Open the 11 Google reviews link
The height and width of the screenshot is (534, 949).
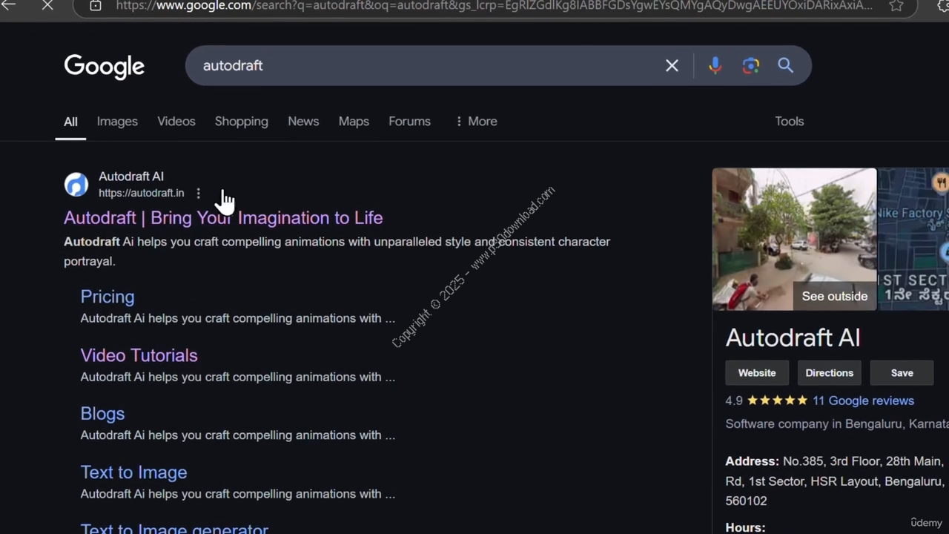coord(863,400)
